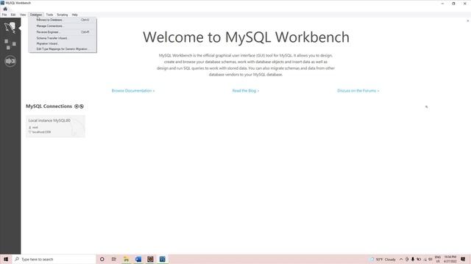Open the weather widget showing Cloudy
This screenshot has width=471, height=264.
pos(383,260)
